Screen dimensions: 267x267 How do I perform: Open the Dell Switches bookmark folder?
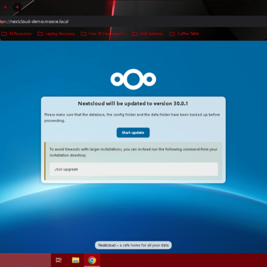coord(148,34)
